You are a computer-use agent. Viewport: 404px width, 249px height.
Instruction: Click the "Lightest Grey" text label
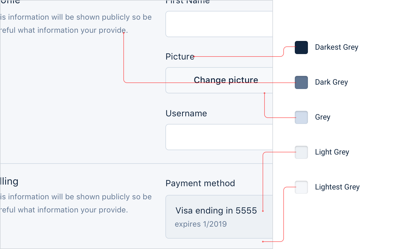coord(337,187)
